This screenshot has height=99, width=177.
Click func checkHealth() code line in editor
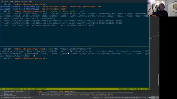[x=57, y=92]
